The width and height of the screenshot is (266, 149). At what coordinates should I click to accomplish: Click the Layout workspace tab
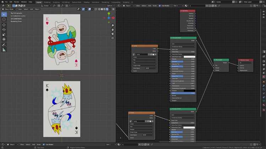(x=39, y=2)
